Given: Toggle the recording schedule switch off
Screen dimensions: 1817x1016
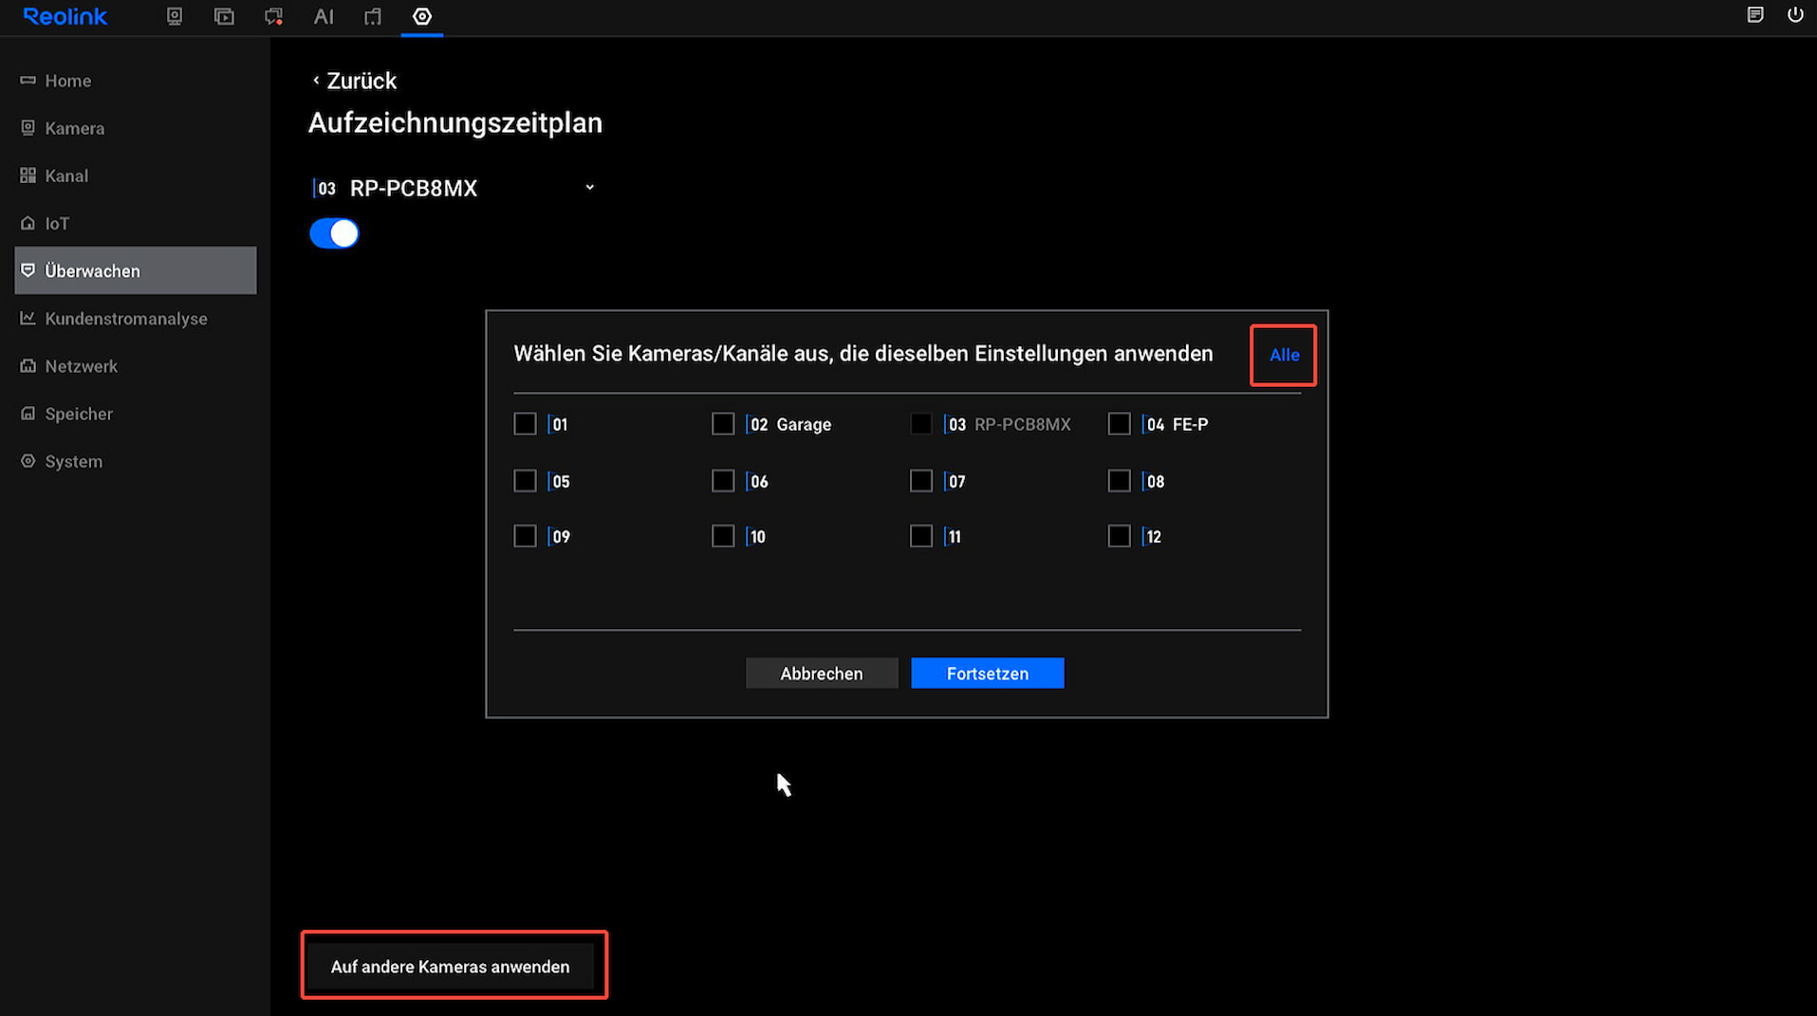Looking at the screenshot, I should point(334,233).
